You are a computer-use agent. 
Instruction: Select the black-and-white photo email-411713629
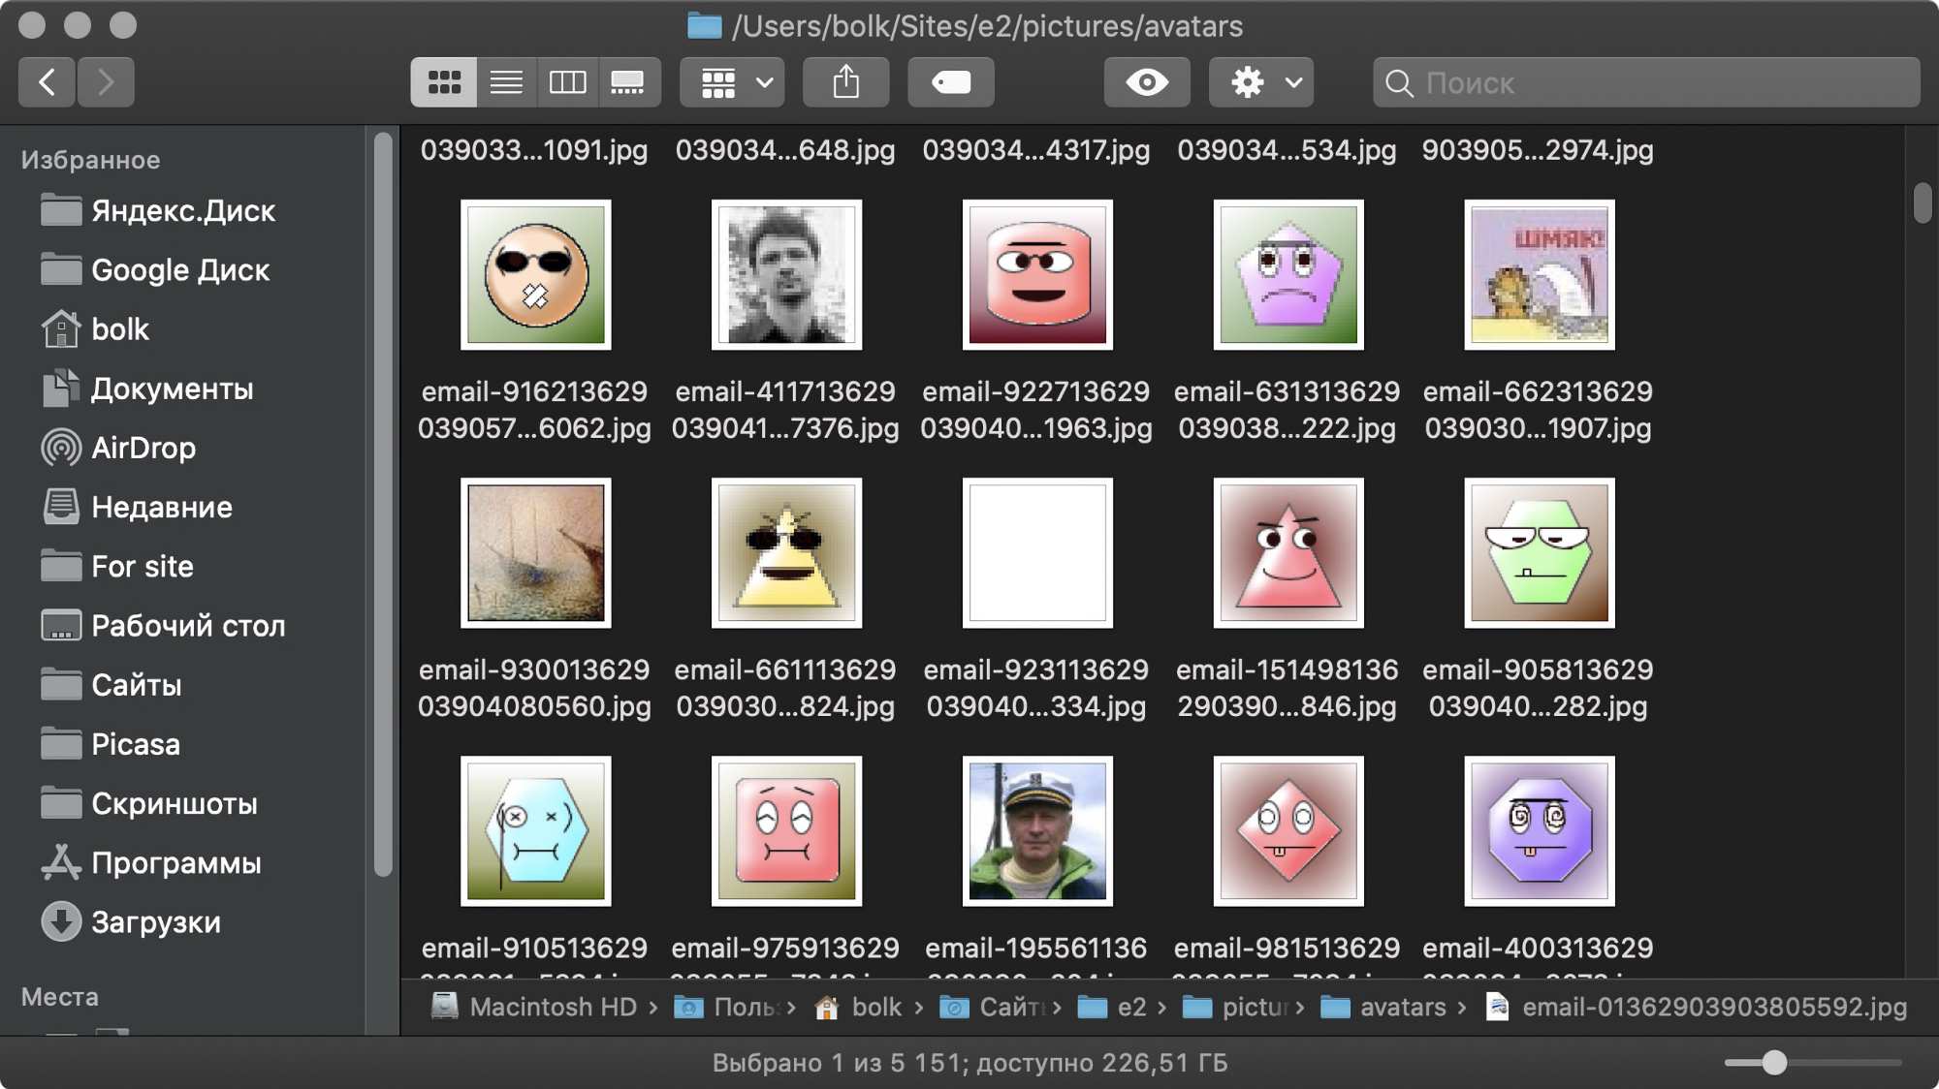coord(786,275)
